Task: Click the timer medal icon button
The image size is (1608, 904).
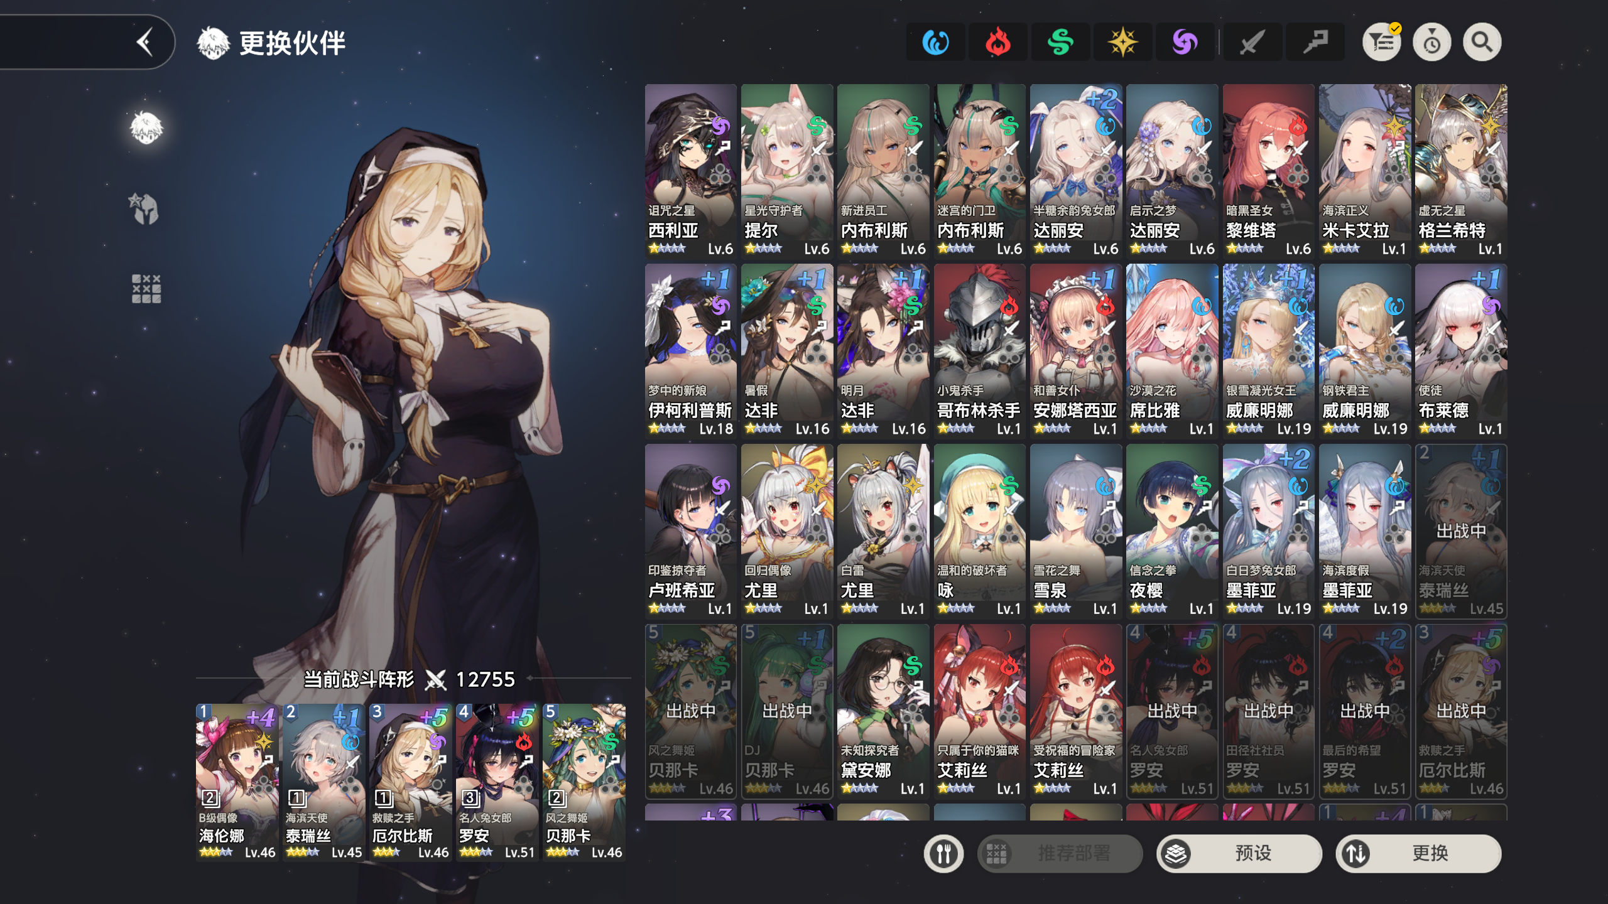Action: pos(1431,43)
